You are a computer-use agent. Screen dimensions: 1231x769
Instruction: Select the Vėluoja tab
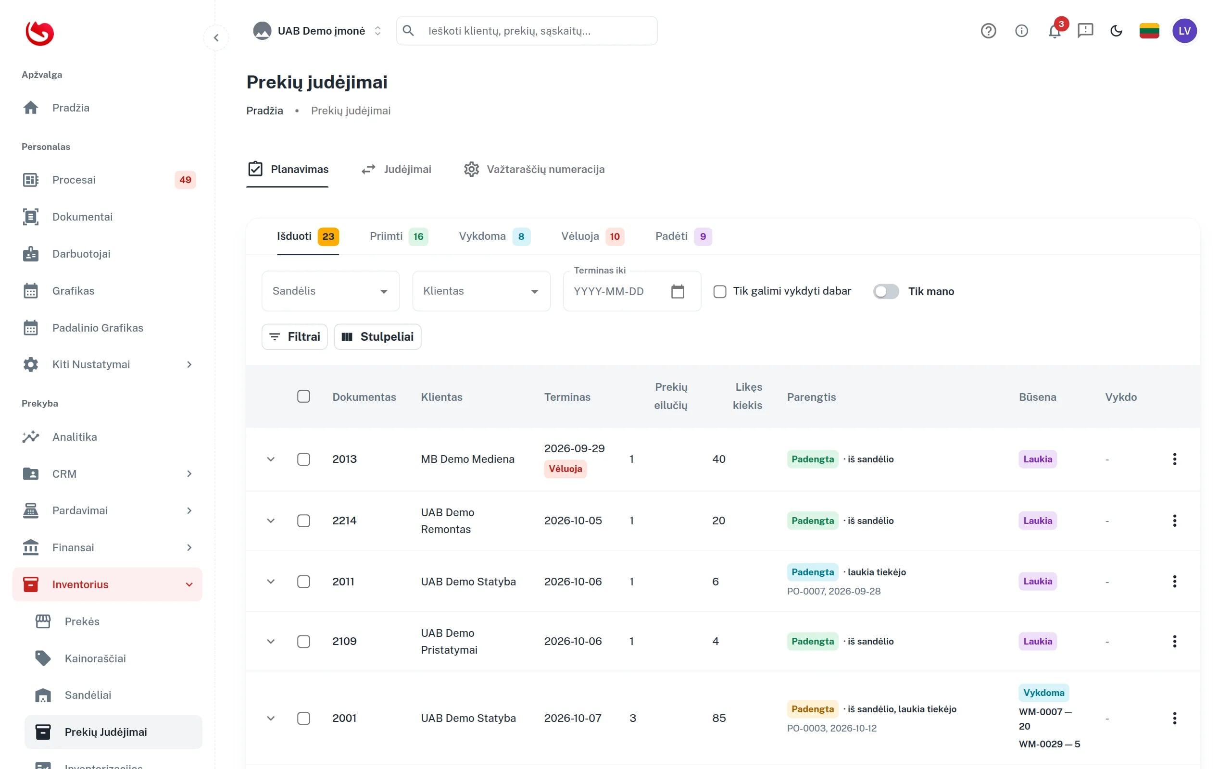[592, 236]
